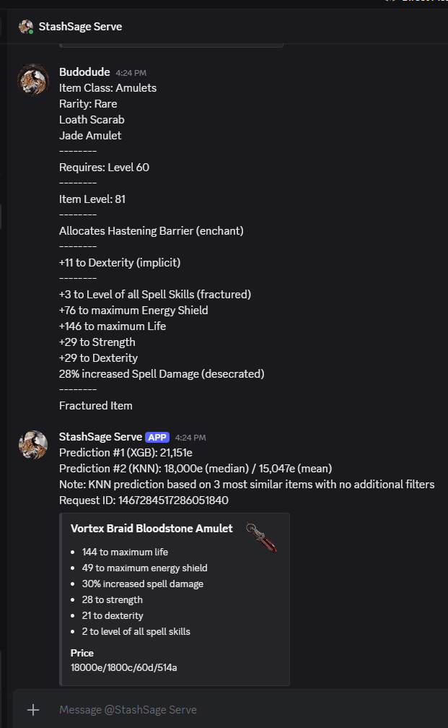Click the small StashSage Serve avatar in header
448x728 pixels.
click(x=26, y=27)
